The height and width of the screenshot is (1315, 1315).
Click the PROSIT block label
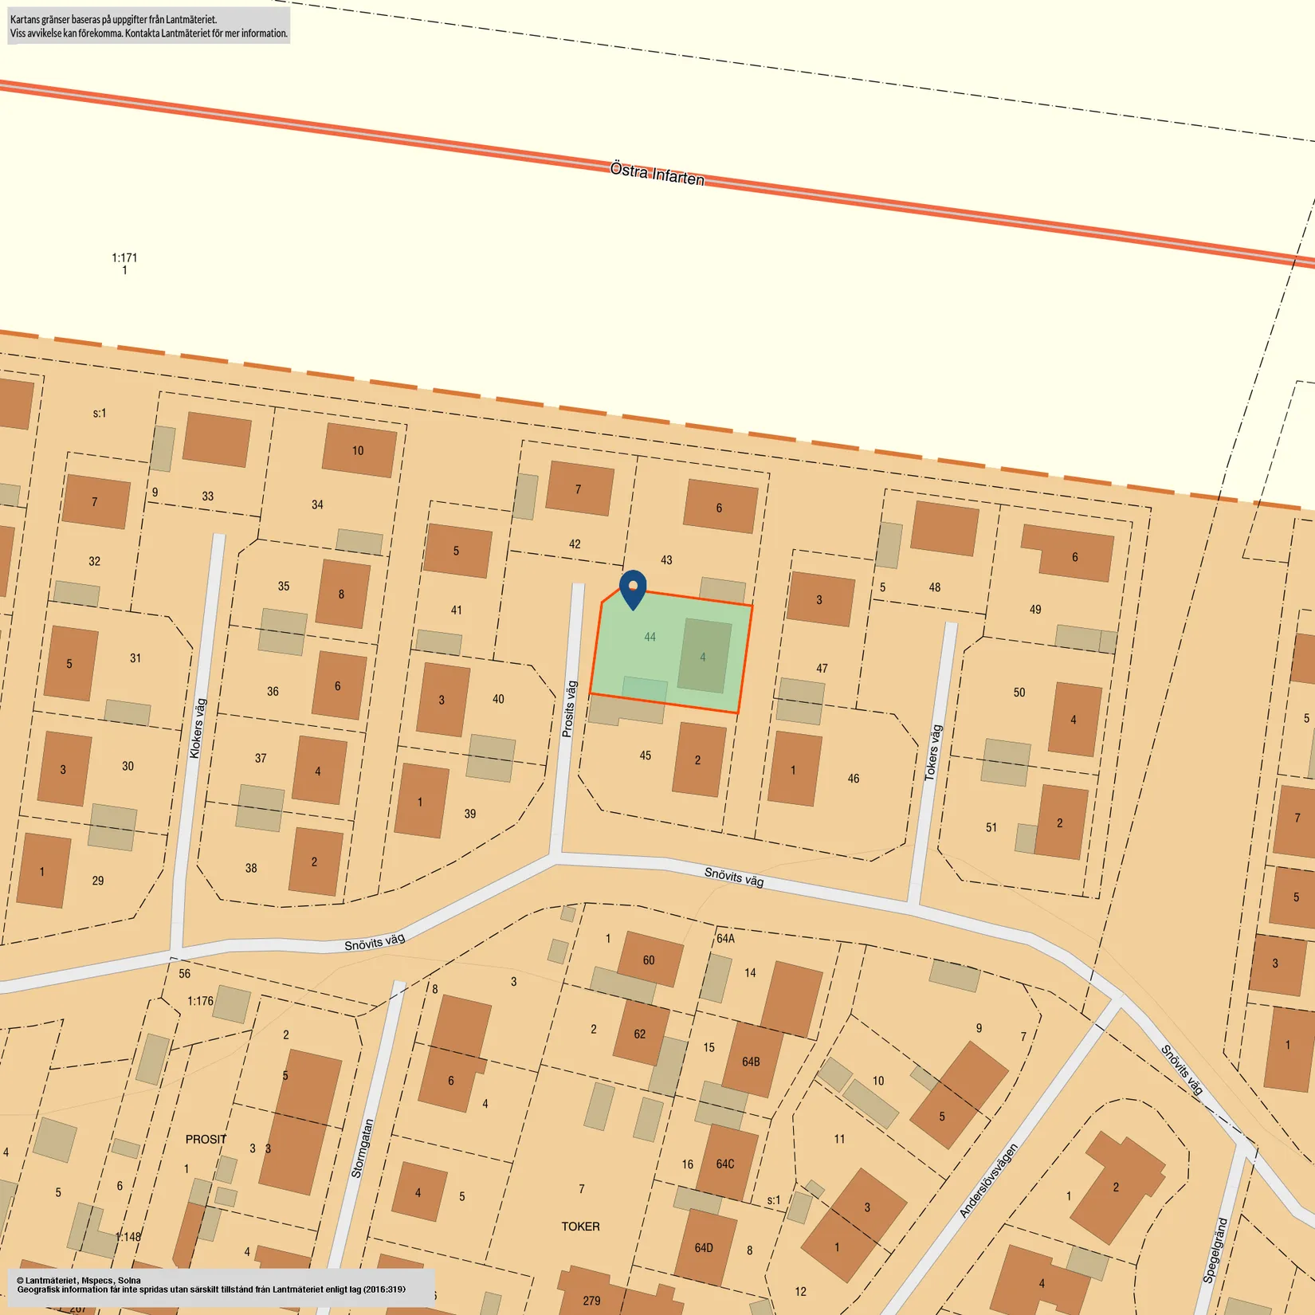206,1140
